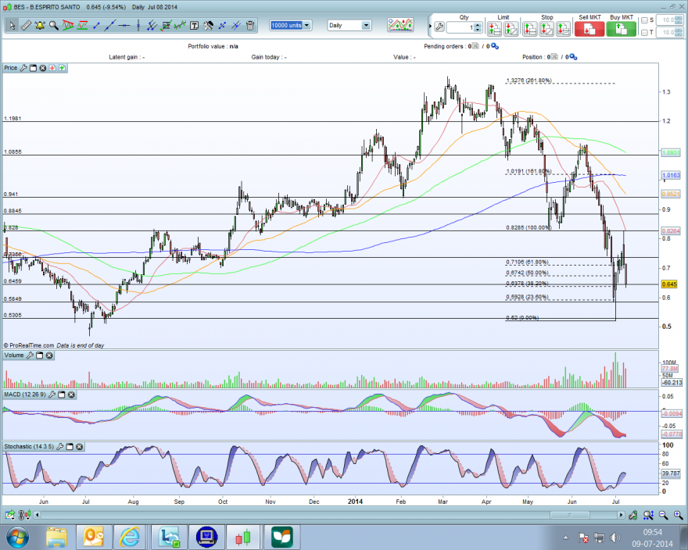Click the 0.645 current price label
The height and width of the screenshot is (550, 688).
pyautogui.click(x=669, y=284)
